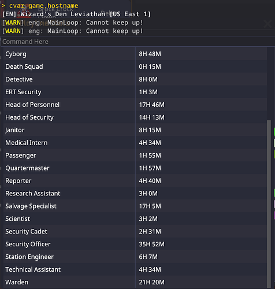Select the Cyborg playtime row
Screen dimensions: 275x289
click(x=135, y=54)
